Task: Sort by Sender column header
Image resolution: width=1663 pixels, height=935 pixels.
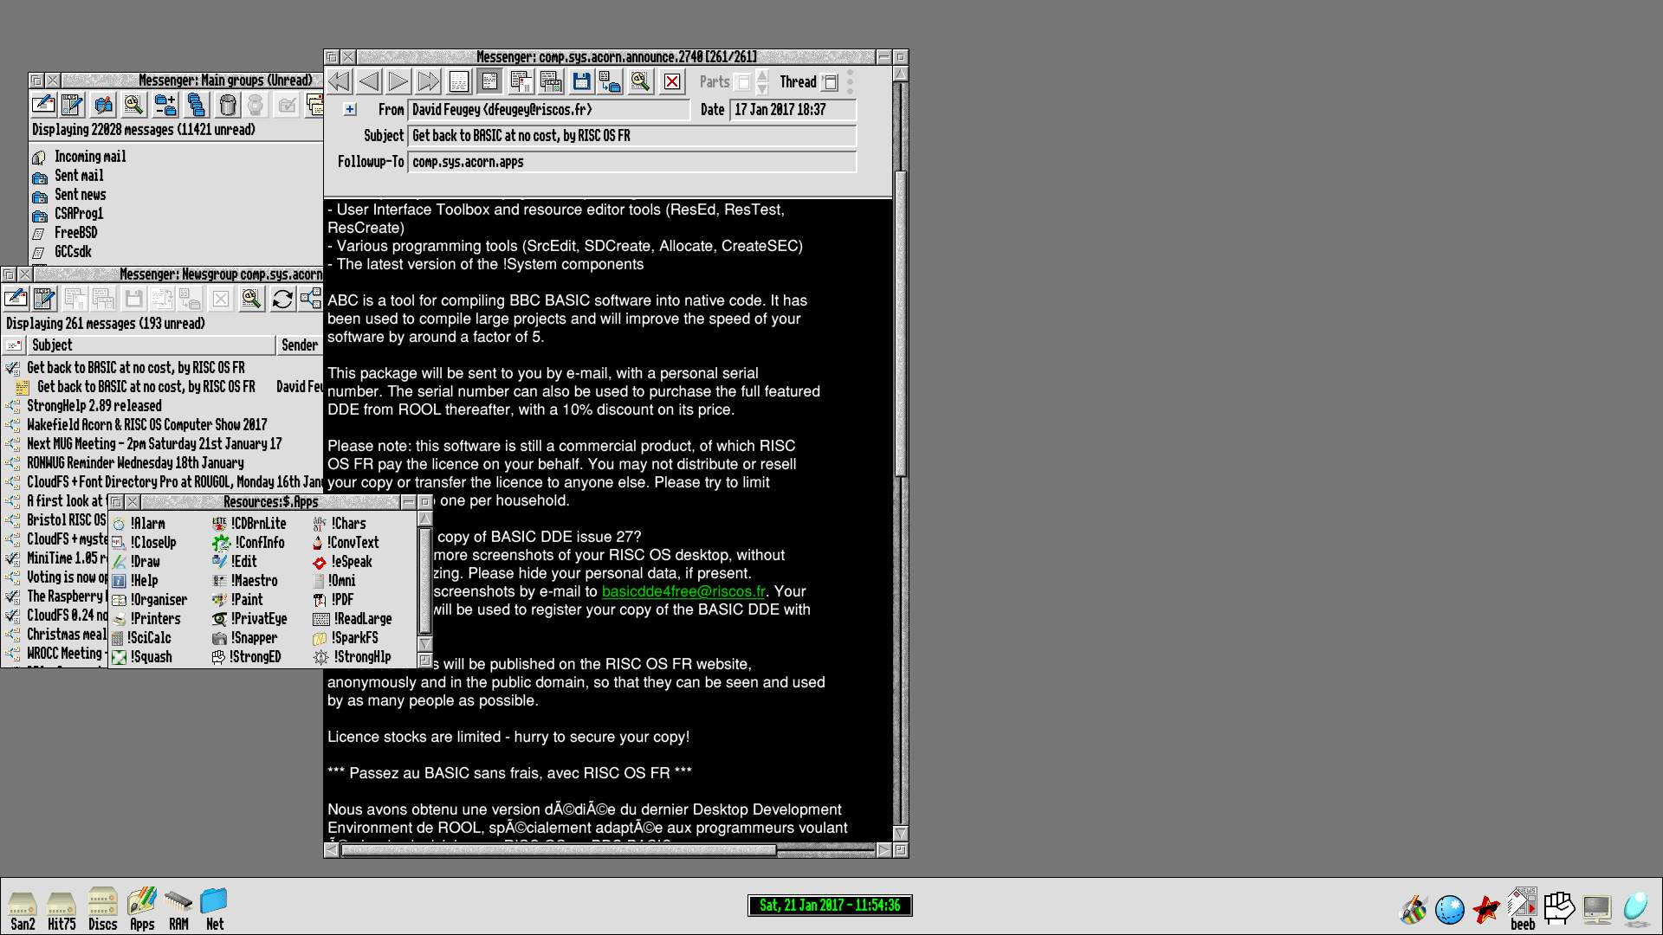Action: coord(300,345)
